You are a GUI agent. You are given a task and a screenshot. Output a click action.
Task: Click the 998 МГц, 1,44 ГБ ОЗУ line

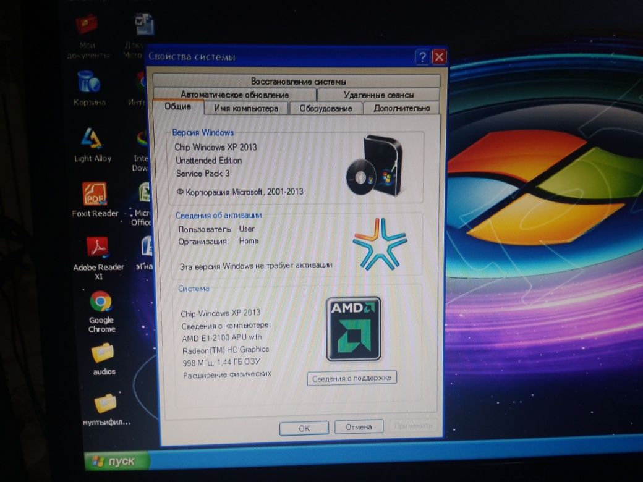click(221, 362)
